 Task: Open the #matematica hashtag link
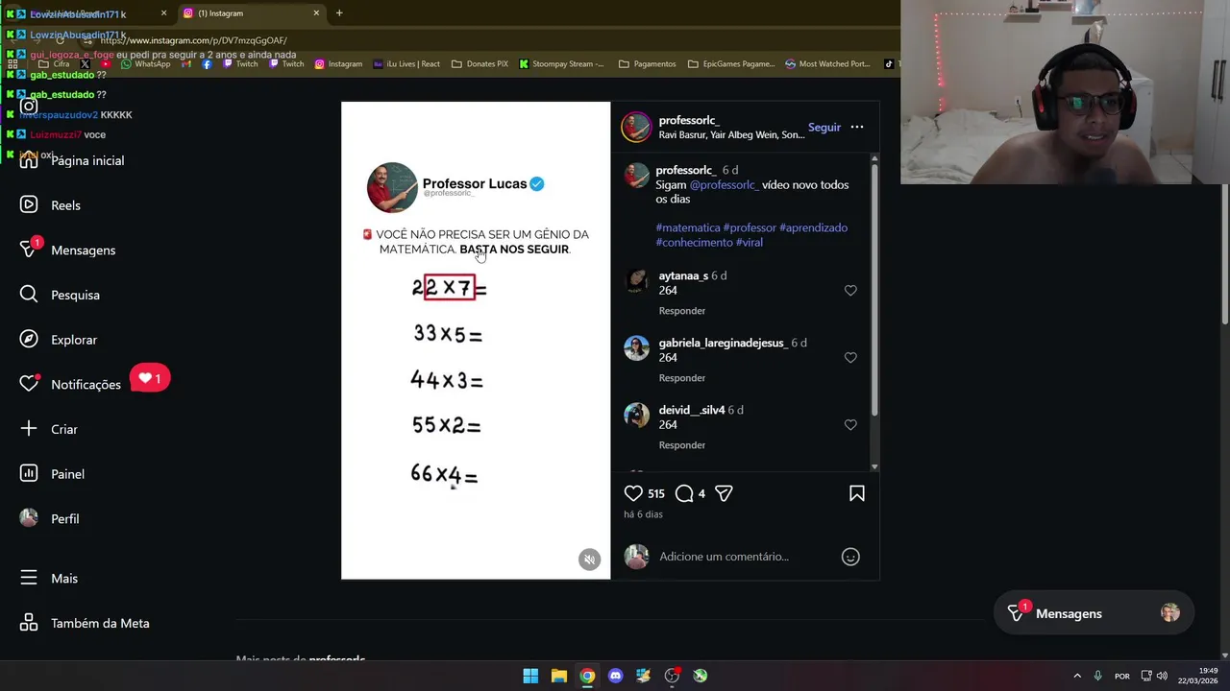(x=688, y=227)
